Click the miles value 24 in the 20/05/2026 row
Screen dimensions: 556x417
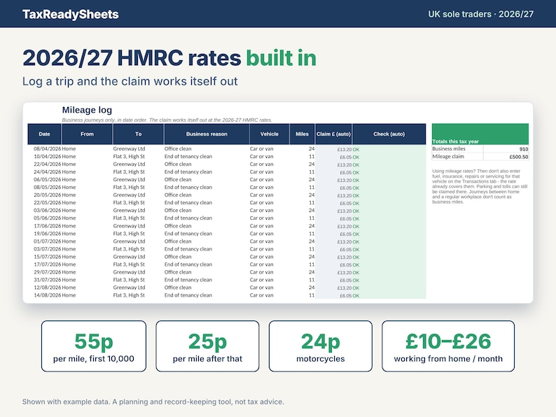point(312,195)
